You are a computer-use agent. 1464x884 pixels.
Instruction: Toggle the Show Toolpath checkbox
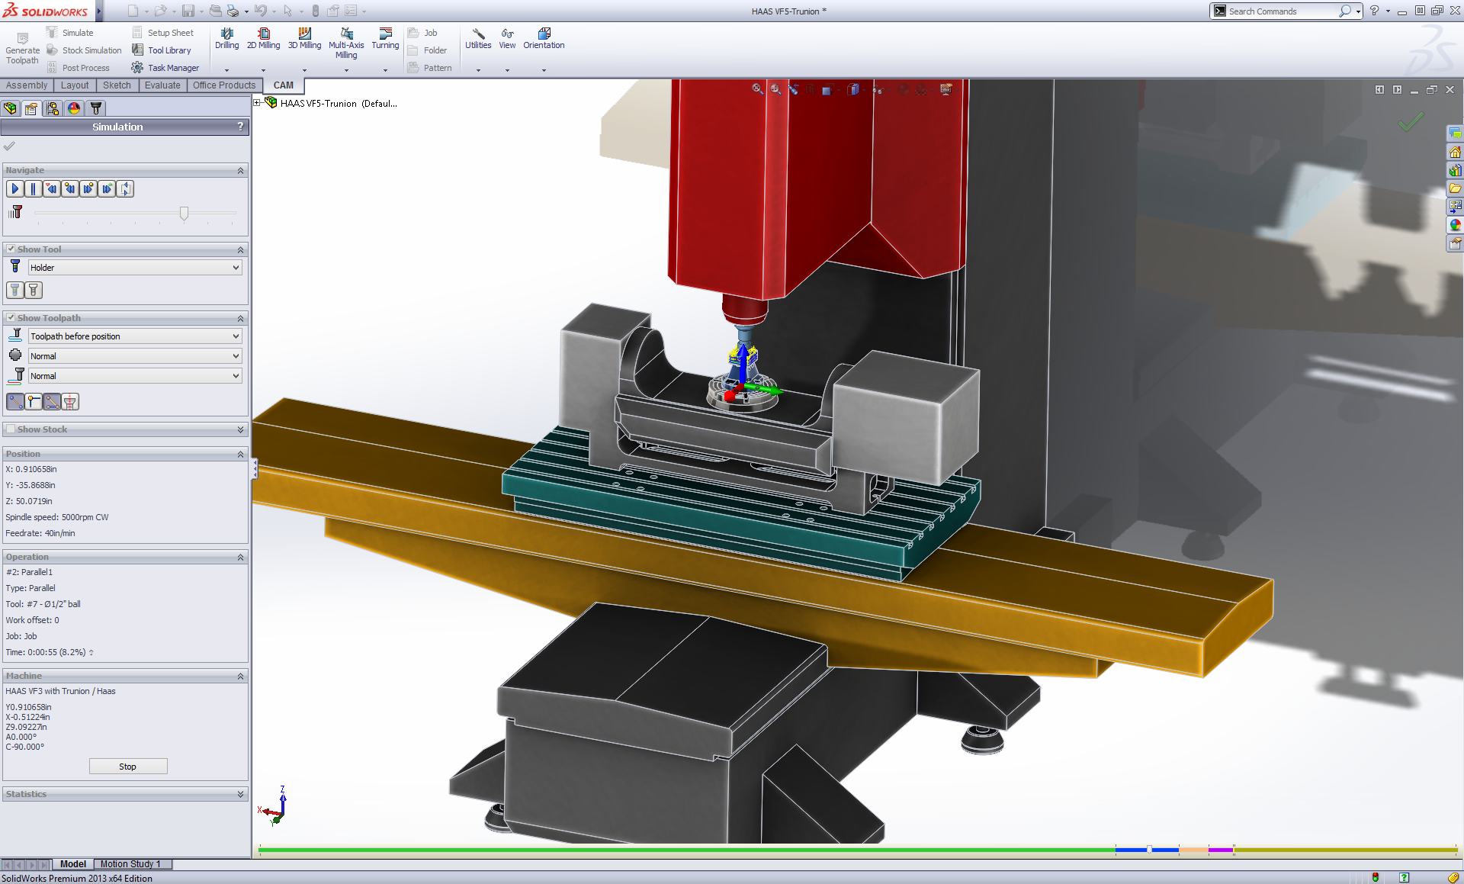coord(11,317)
